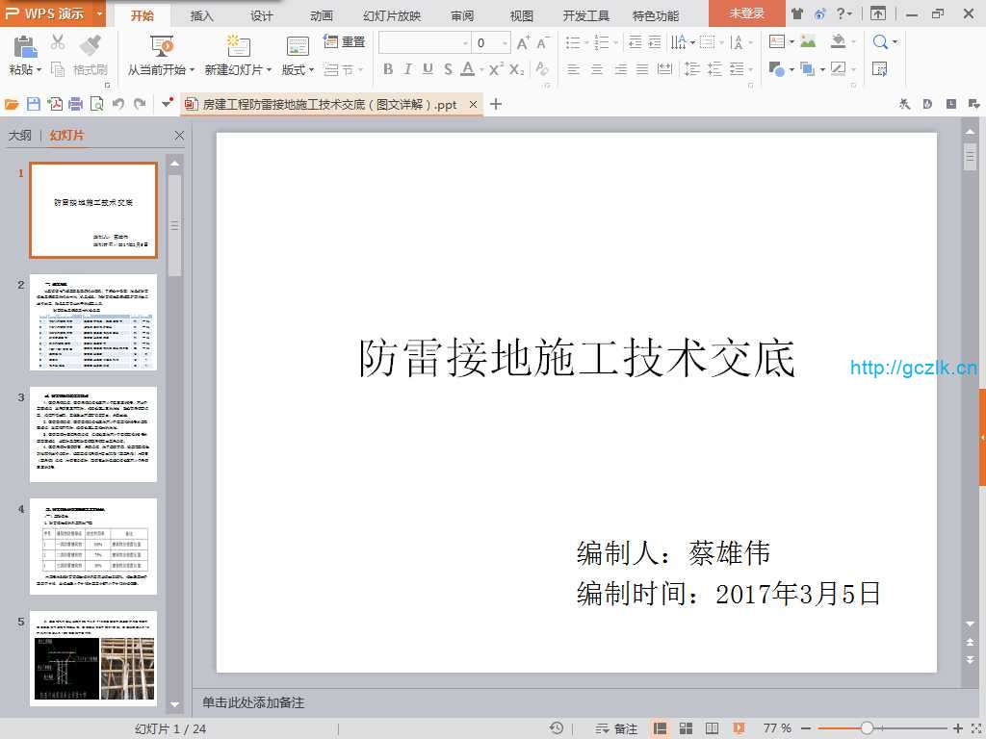Click the Italic formatting icon

[407, 69]
